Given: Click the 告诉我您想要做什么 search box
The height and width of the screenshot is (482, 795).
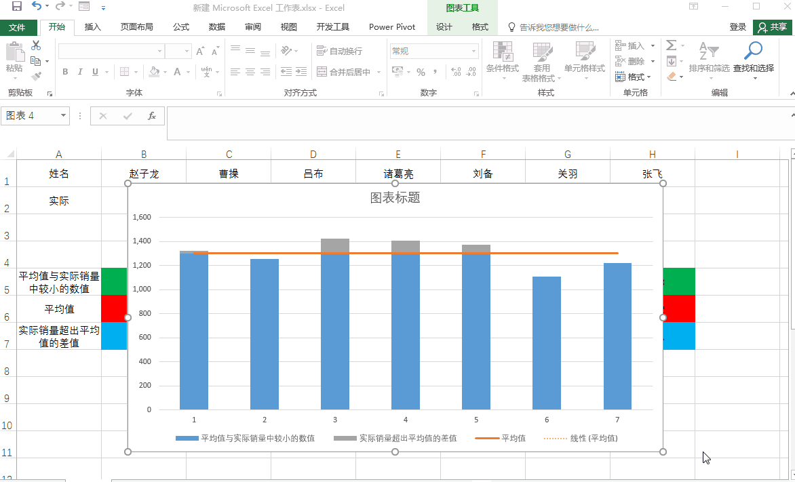Looking at the screenshot, I should click(554, 27).
